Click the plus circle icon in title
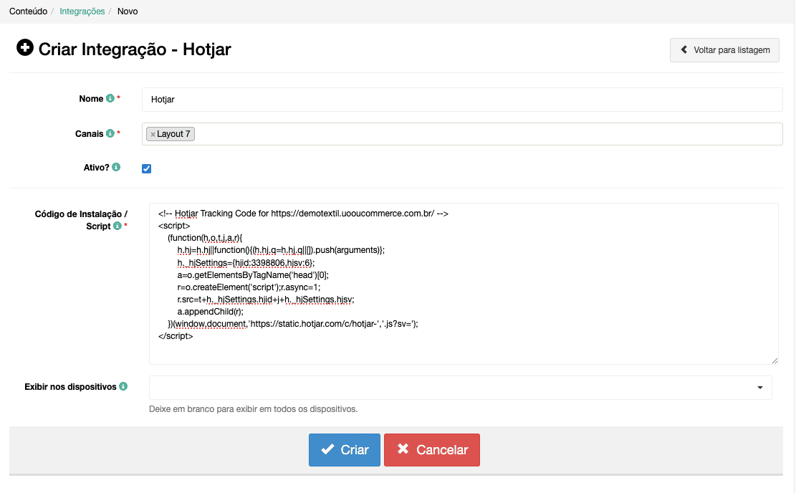Screen dimensions: 796x493 coord(25,49)
